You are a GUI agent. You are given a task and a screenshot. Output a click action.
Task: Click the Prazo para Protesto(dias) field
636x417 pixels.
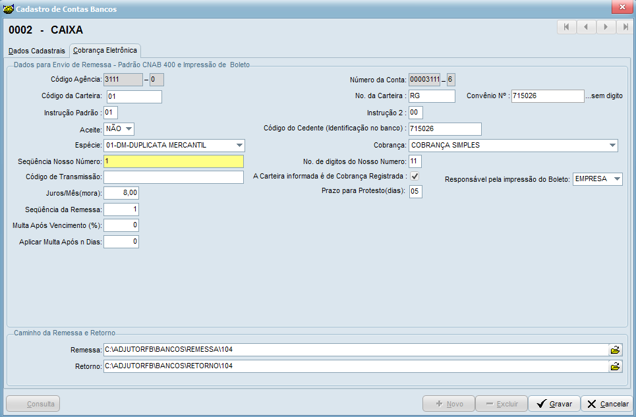pyautogui.click(x=415, y=191)
